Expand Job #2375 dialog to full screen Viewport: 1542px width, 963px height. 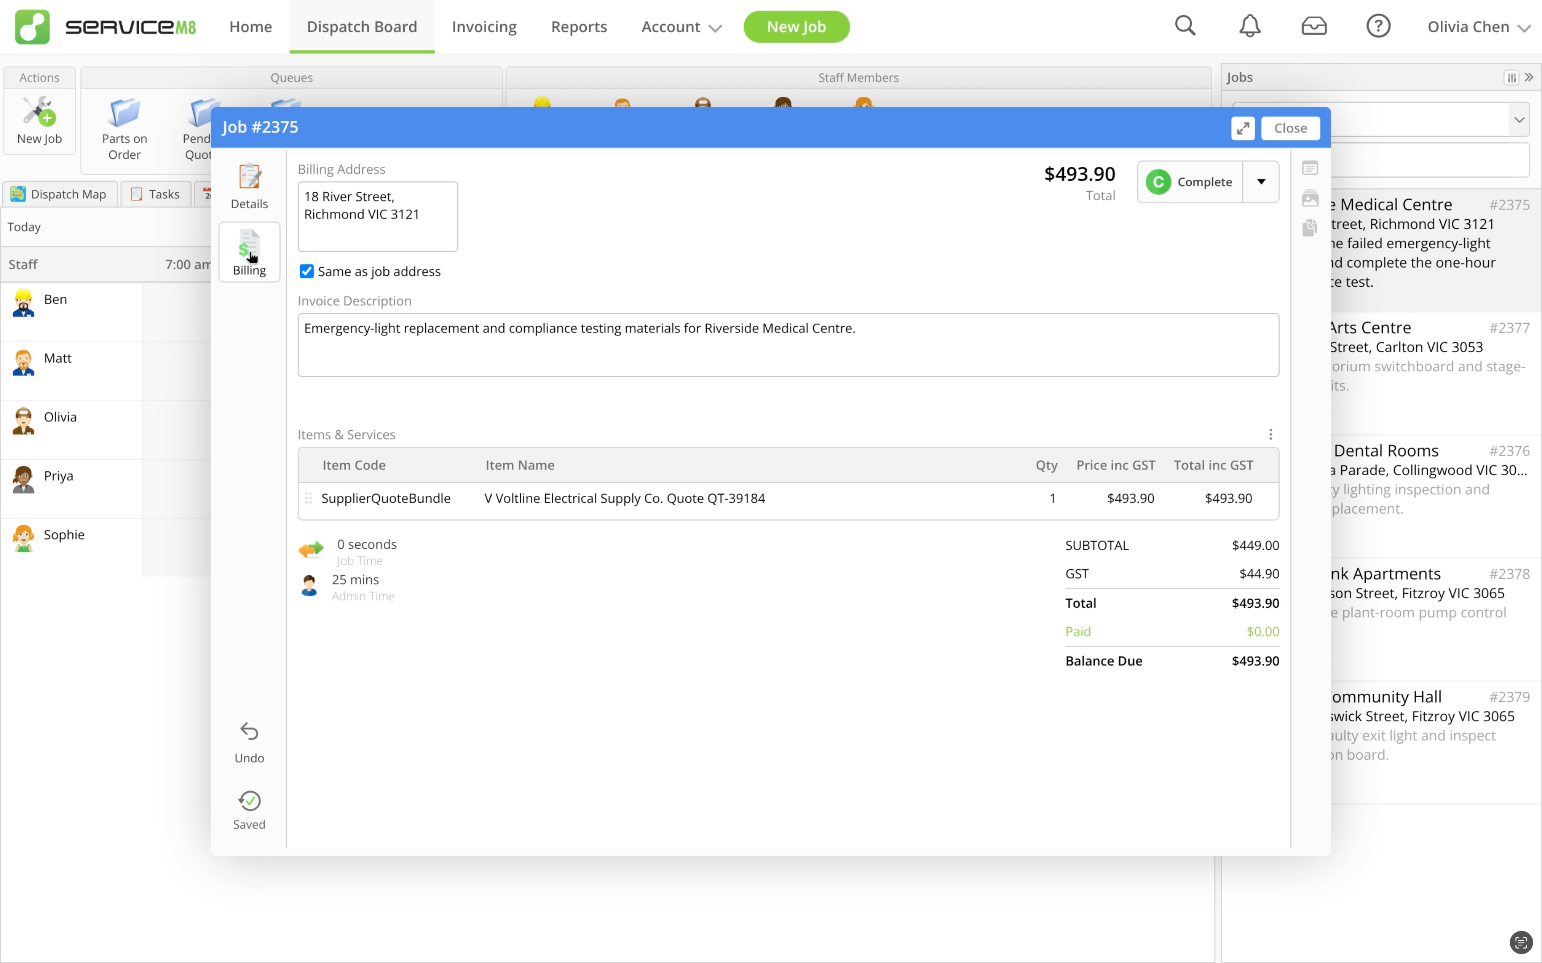[x=1243, y=128]
